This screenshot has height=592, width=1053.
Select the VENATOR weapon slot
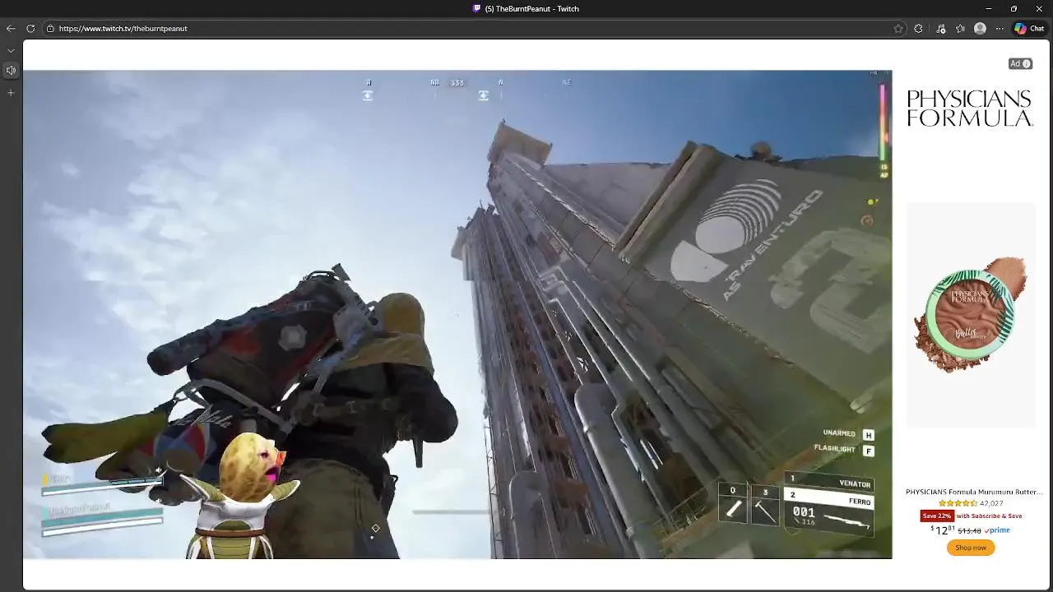pyautogui.click(x=828, y=483)
